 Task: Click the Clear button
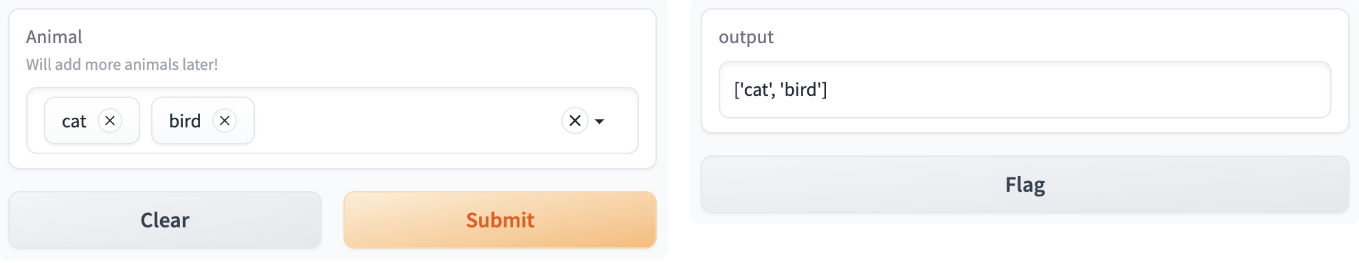[x=165, y=220]
